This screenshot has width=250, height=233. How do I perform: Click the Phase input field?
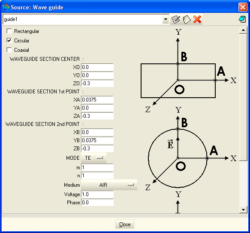(x=97, y=203)
